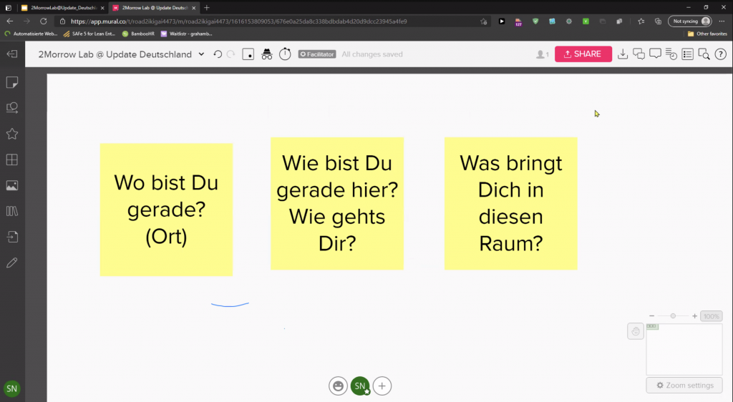The image size is (733, 402).
Task: Click the Facilitator badge
Action: (317, 54)
